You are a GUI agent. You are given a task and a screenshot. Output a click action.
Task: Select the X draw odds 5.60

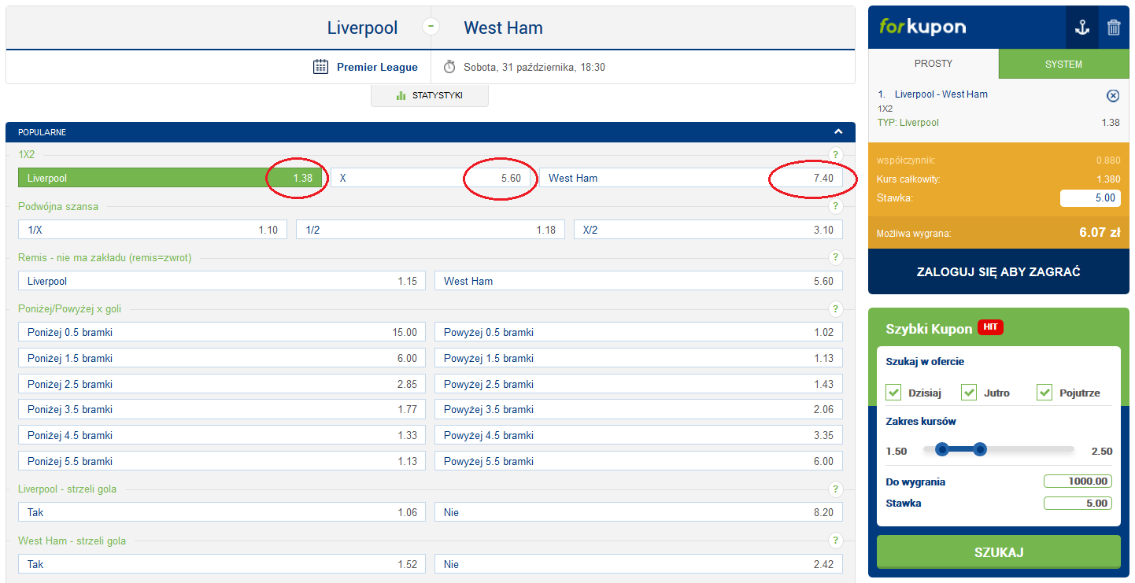click(431, 178)
